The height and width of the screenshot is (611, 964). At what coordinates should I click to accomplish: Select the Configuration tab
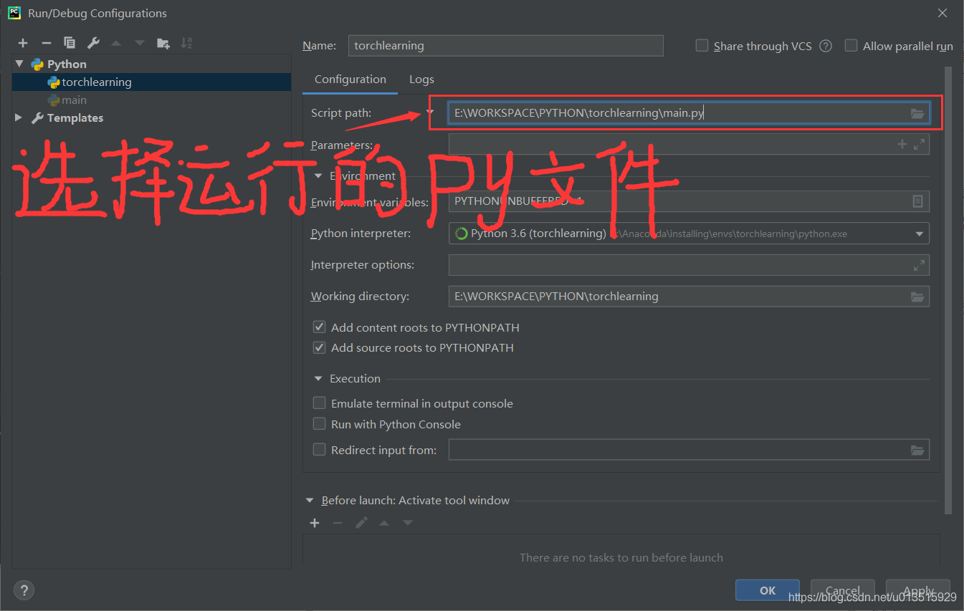350,79
